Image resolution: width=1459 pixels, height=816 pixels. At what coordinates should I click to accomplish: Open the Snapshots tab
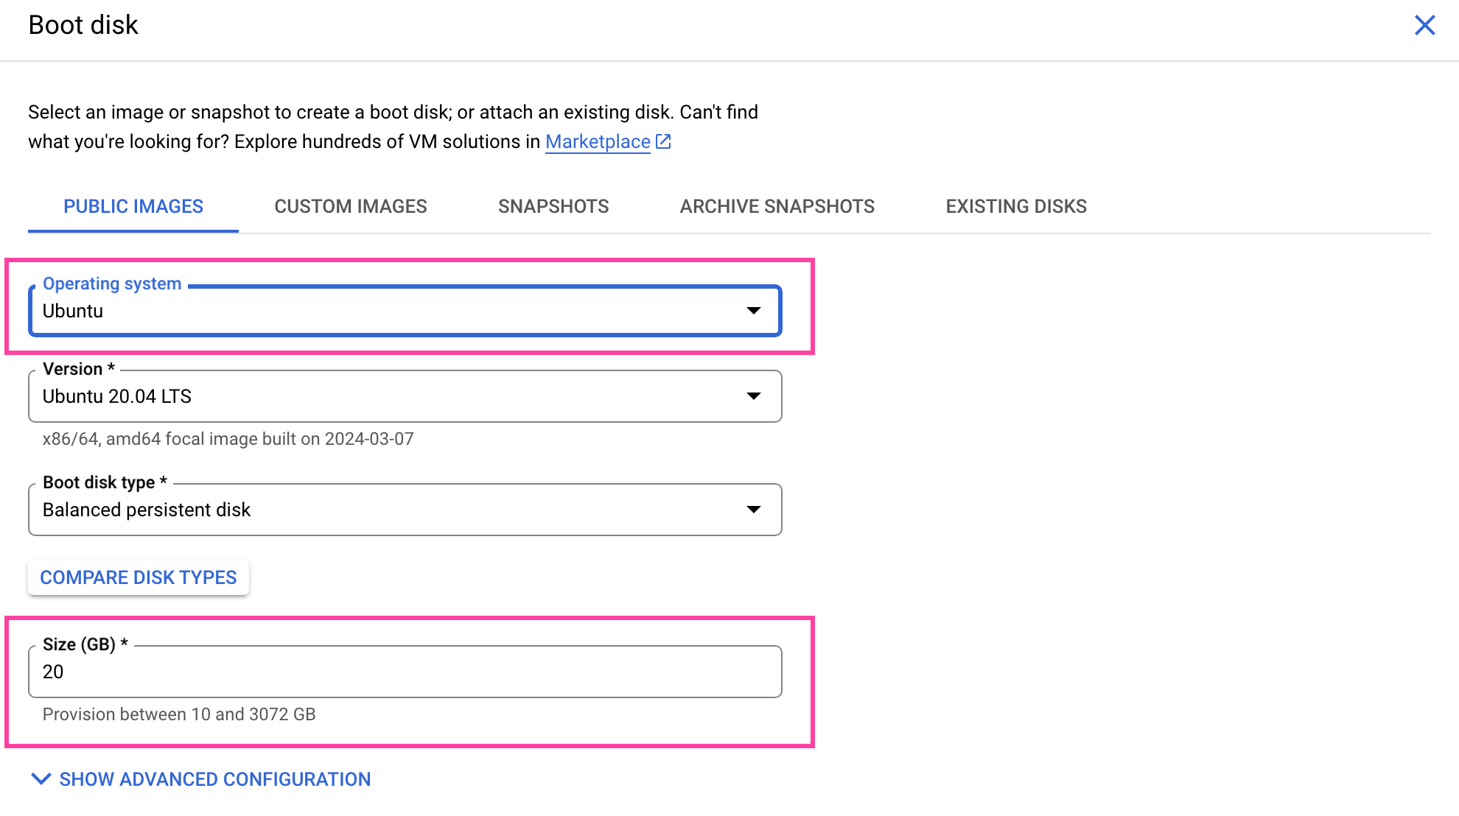[553, 206]
